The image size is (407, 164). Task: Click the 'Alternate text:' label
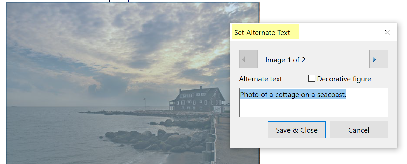tap(262, 79)
